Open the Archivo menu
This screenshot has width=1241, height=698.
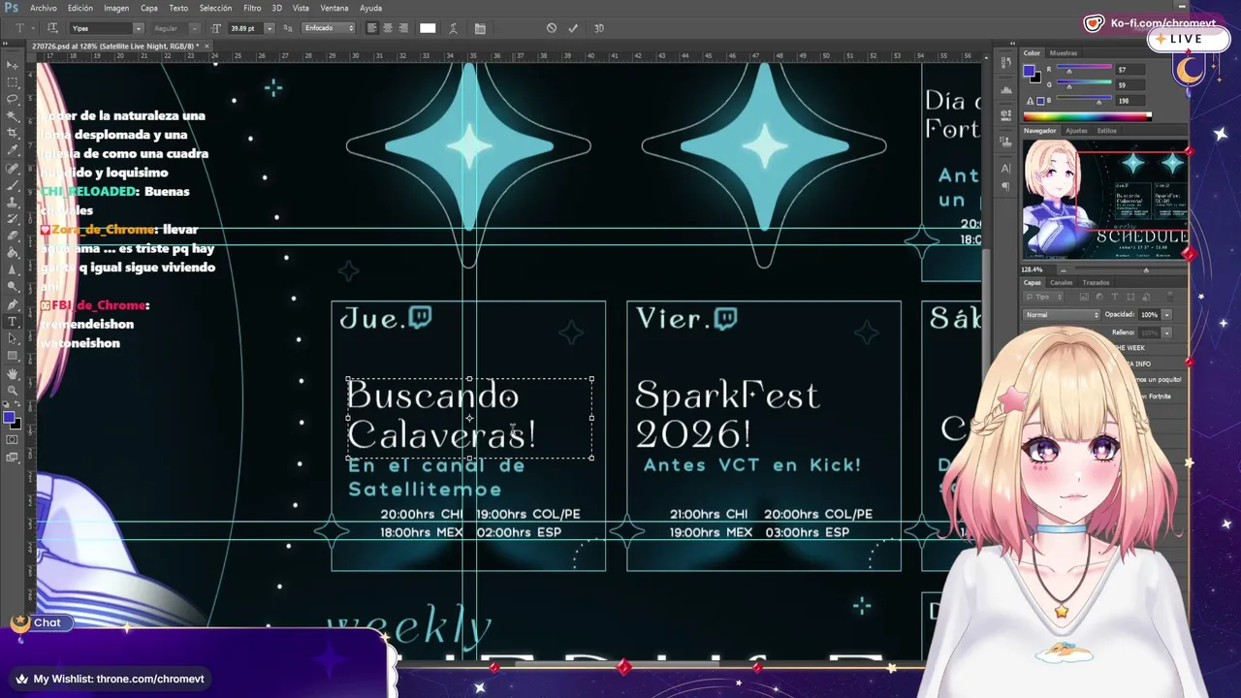(43, 8)
